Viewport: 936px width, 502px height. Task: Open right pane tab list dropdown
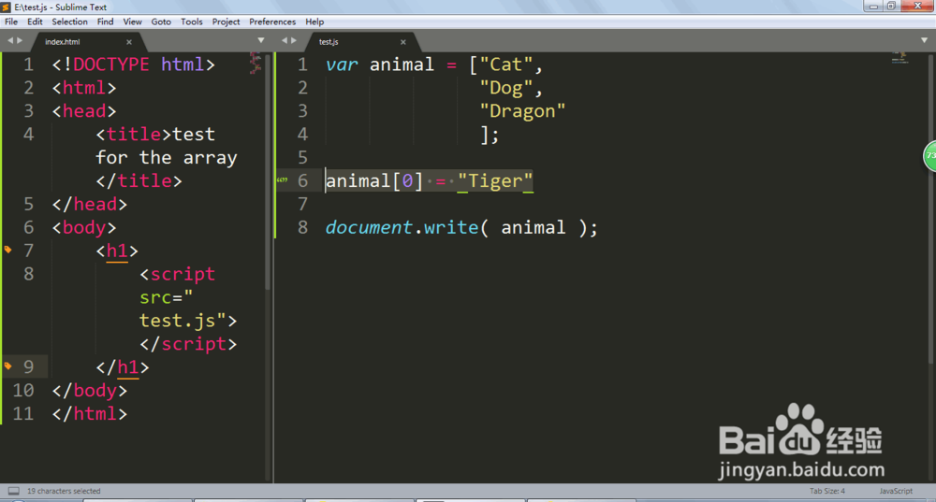point(924,40)
